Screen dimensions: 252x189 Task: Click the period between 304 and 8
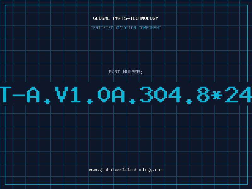coord(189,101)
